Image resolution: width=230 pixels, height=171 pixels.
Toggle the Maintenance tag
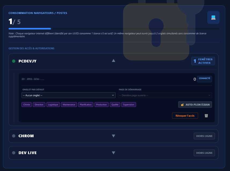pyautogui.click(x=69, y=105)
